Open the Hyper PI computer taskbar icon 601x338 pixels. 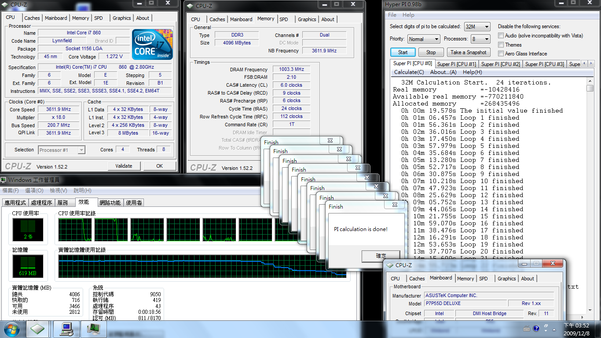[x=67, y=329]
